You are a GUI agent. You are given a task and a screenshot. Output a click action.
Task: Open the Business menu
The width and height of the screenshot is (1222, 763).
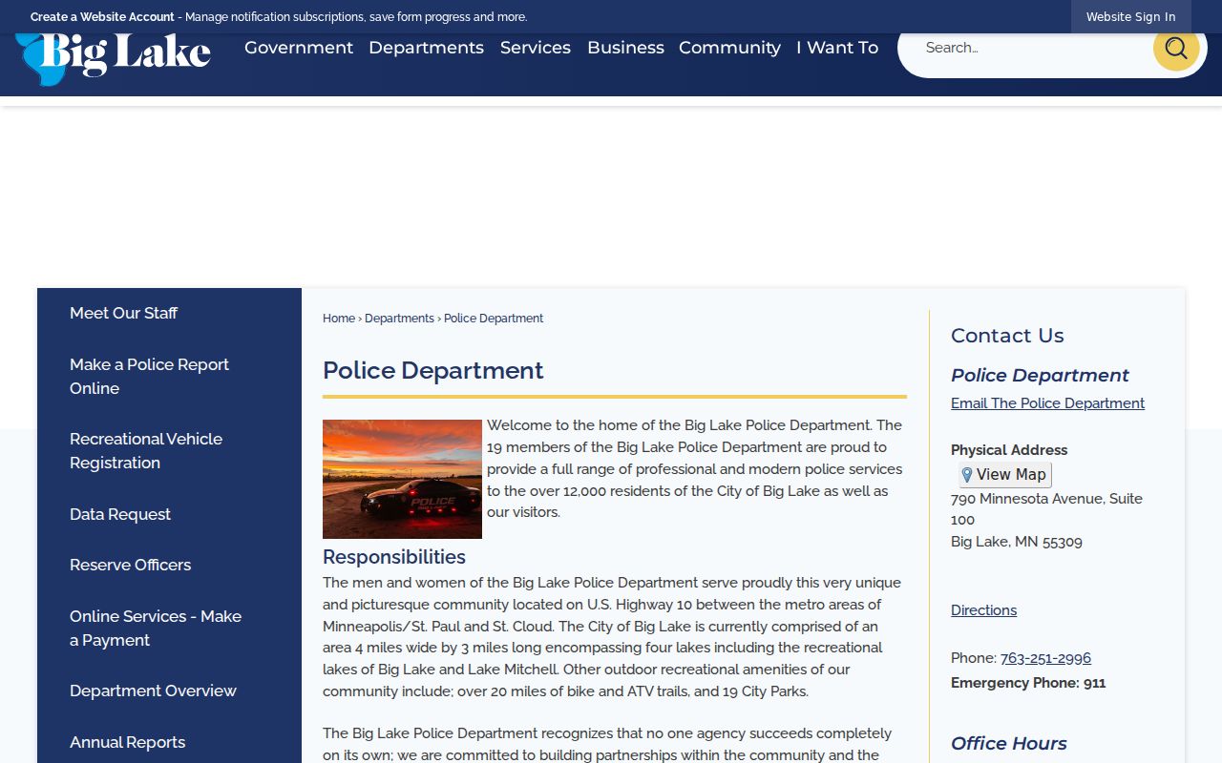pyautogui.click(x=625, y=48)
